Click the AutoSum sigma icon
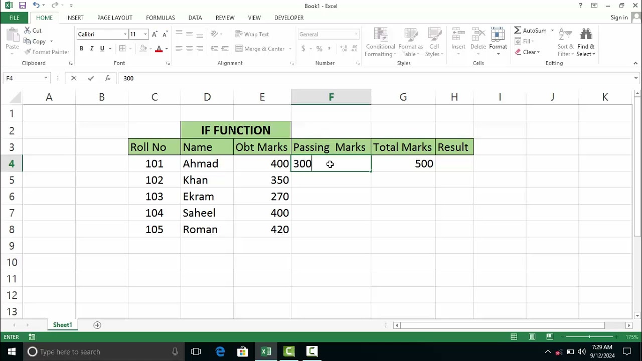The image size is (642, 361). (518, 31)
